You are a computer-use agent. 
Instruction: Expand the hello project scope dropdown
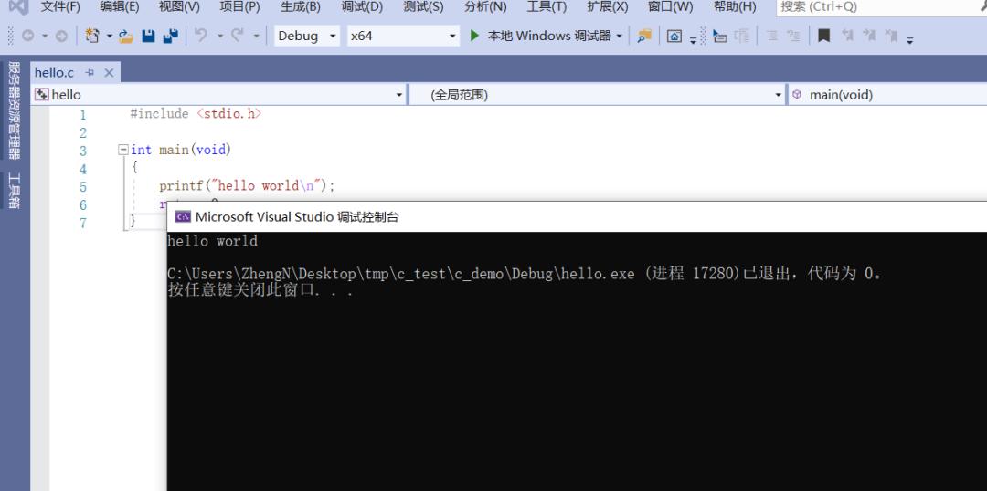(x=399, y=95)
